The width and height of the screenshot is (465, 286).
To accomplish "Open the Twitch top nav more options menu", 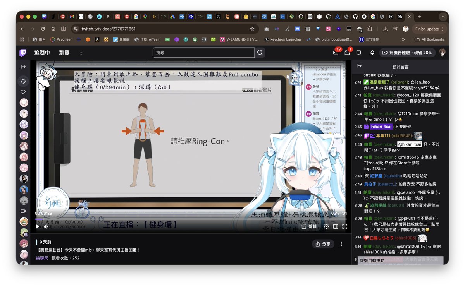I will [x=81, y=53].
